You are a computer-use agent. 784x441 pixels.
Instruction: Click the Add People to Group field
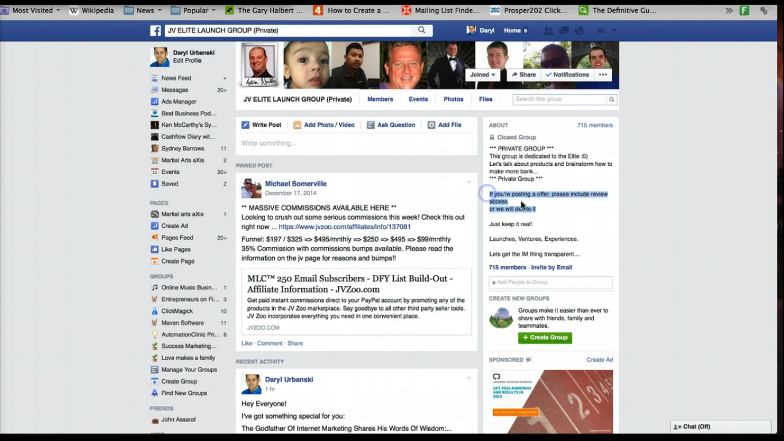click(550, 283)
